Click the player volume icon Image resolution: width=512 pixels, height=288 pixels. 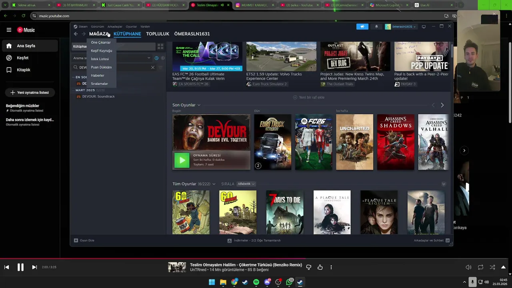(x=468, y=267)
